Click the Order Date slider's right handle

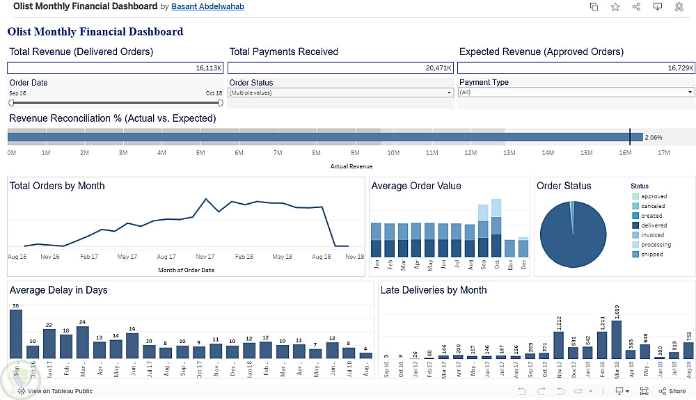click(221, 103)
